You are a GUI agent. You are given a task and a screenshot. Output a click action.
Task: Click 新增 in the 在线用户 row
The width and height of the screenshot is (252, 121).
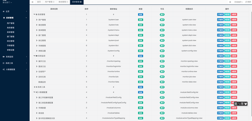pos(227,71)
